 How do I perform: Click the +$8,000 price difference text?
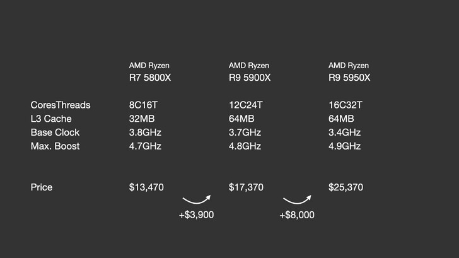pyautogui.click(x=297, y=215)
